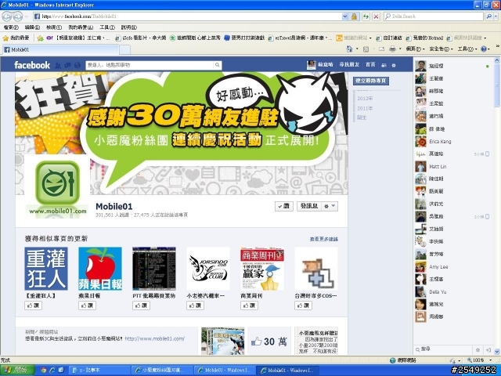Click the red X stop-loading icon
Image resolution: width=501 pixels, height=376 pixels.
(x=376, y=16)
